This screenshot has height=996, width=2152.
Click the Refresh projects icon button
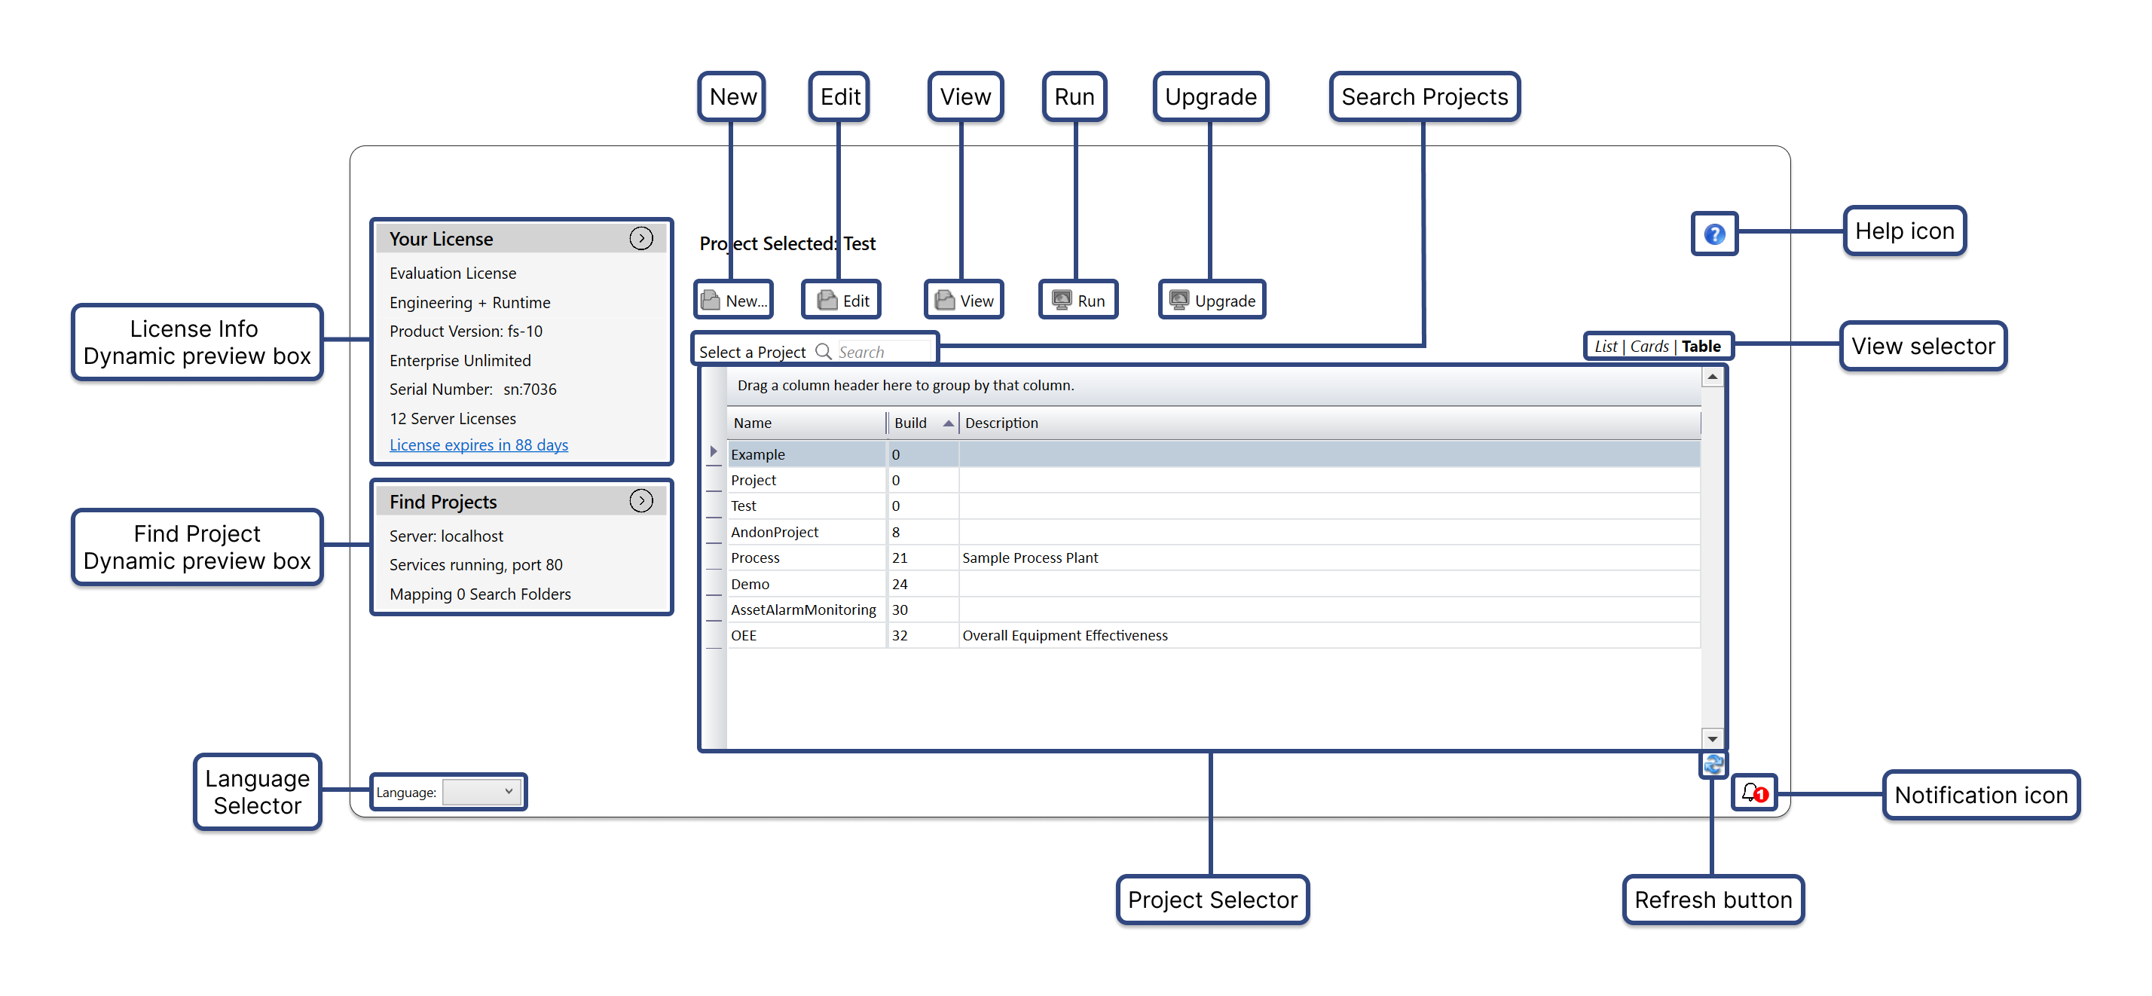[x=1713, y=764]
